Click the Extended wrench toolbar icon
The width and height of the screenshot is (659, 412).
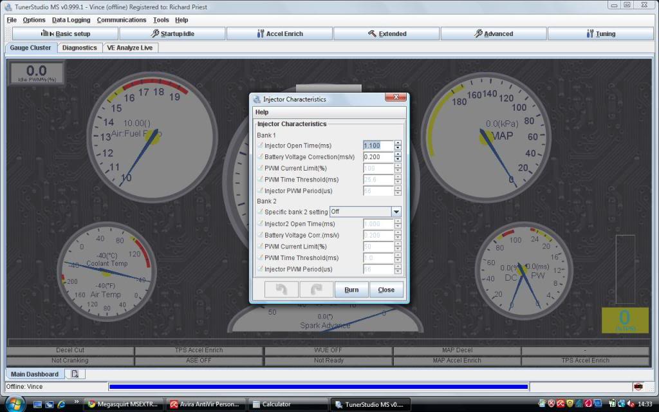pyautogui.click(x=385, y=33)
